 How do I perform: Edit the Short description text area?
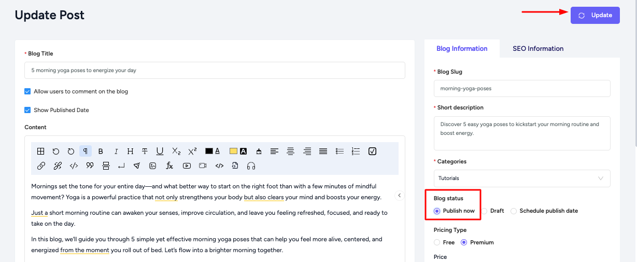click(x=522, y=133)
